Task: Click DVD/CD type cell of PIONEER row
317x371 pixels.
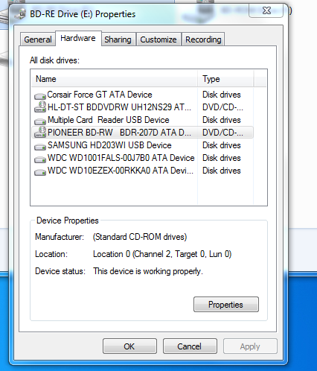Action: pyautogui.click(x=222, y=133)
